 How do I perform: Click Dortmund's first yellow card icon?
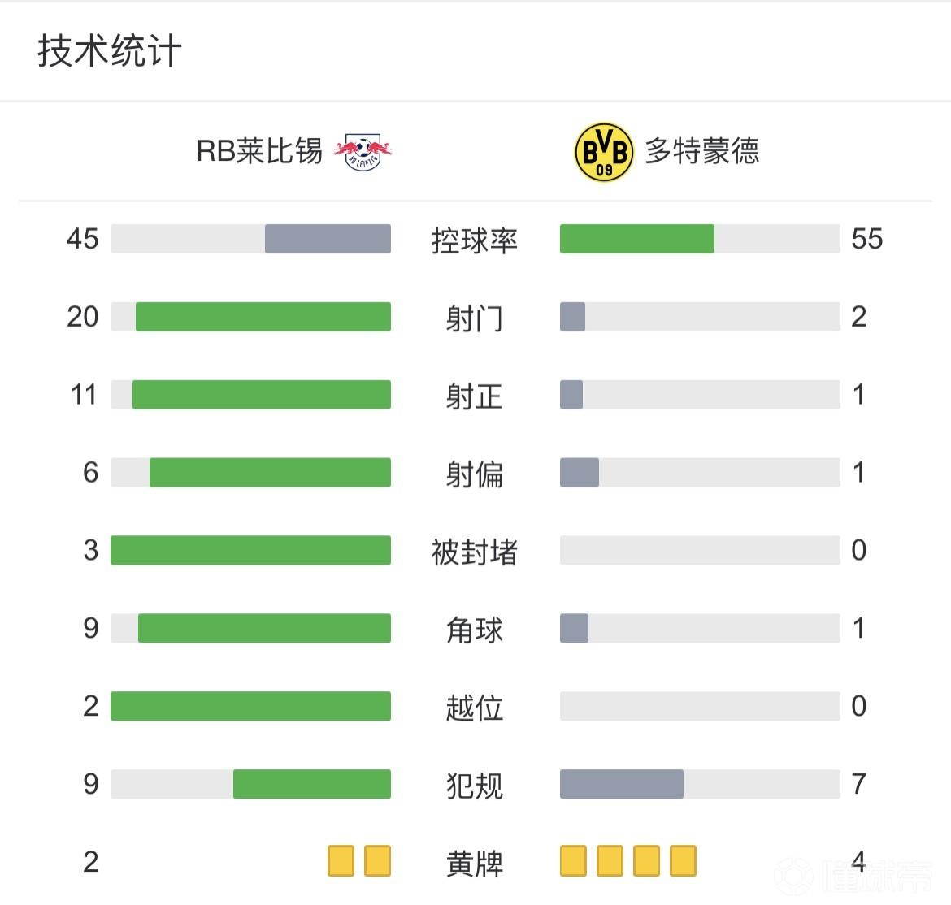coord(573,861)
